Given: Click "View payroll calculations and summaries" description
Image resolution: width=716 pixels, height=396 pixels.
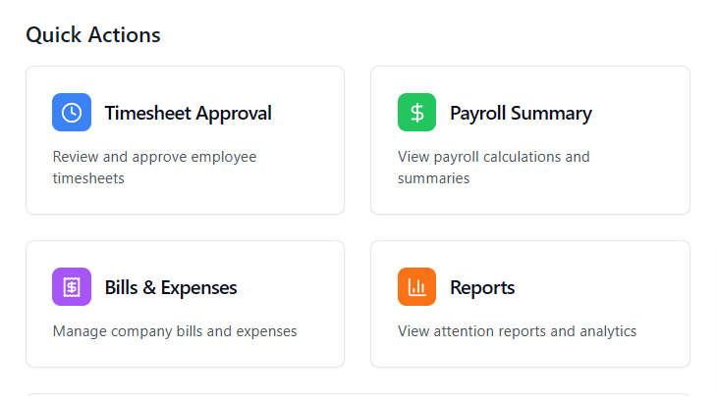Looking at the screenshot, I should click(493, 167).
